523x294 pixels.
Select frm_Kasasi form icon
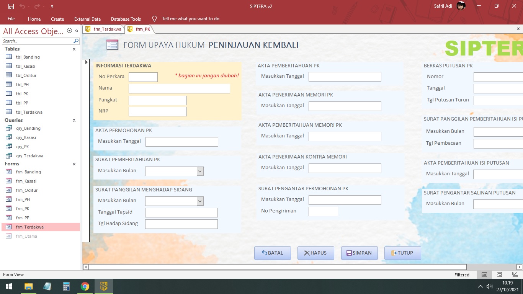pyautogui.click(x=9, y=181)
